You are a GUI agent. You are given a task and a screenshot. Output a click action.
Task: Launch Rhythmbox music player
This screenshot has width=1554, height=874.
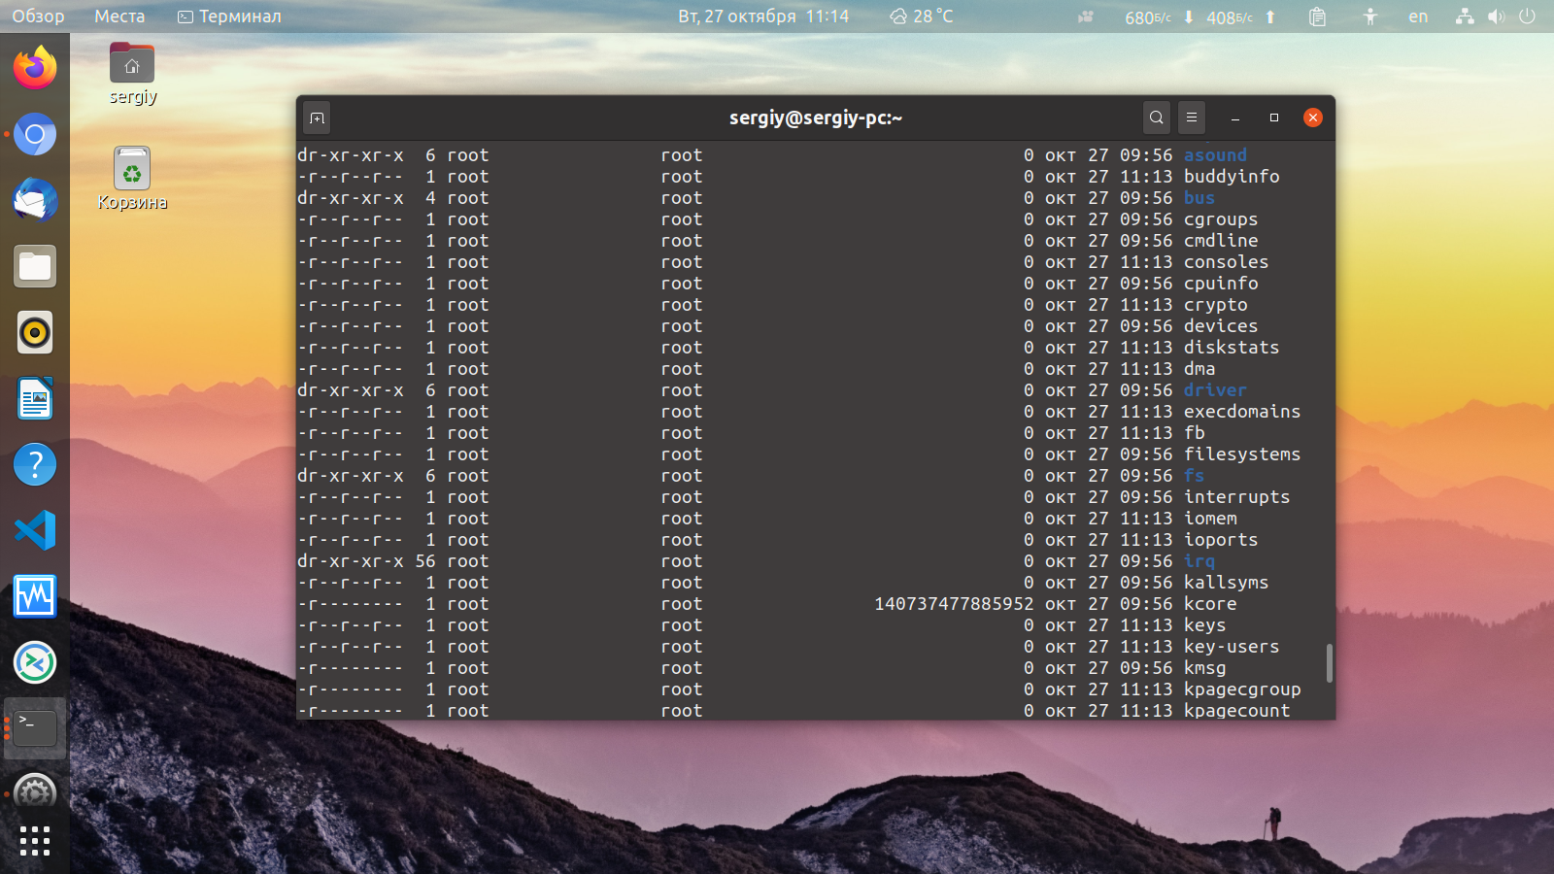pyautogui.click(x=35, y=332)
